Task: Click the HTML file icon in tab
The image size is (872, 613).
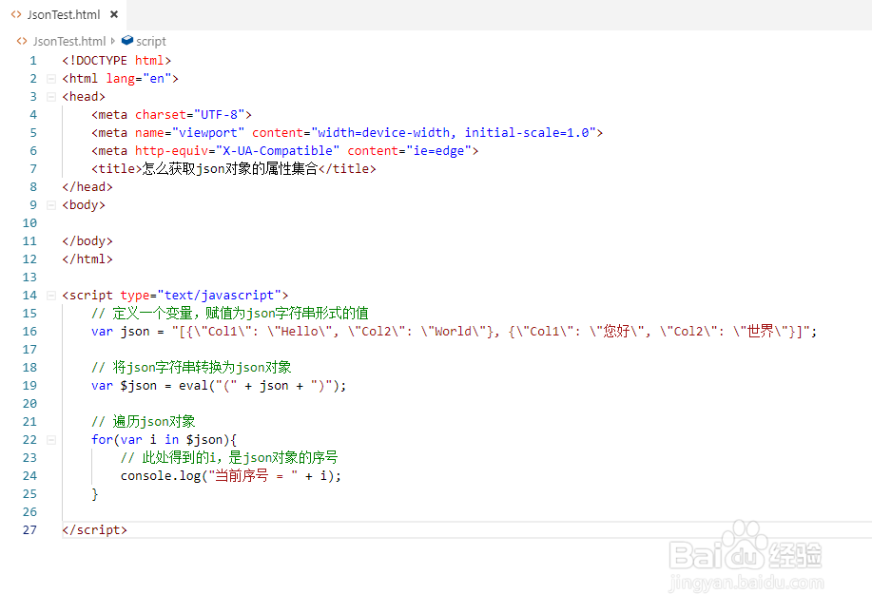Action: point(16,14)
